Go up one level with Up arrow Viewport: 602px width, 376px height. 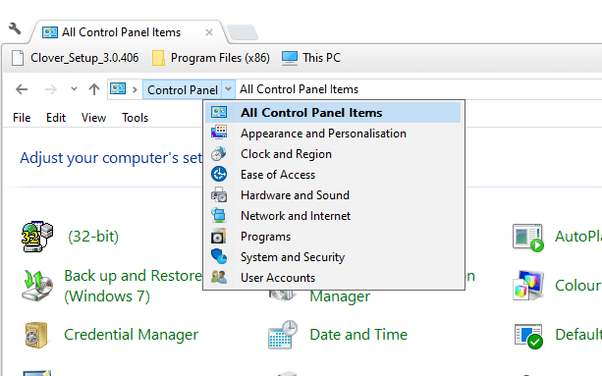pyautogui.click(x=94, y=89)
